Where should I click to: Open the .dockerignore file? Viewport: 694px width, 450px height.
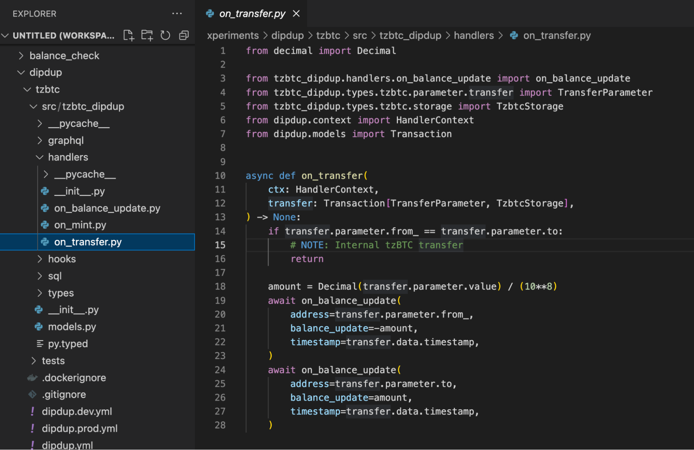click(x=74, y=378)
